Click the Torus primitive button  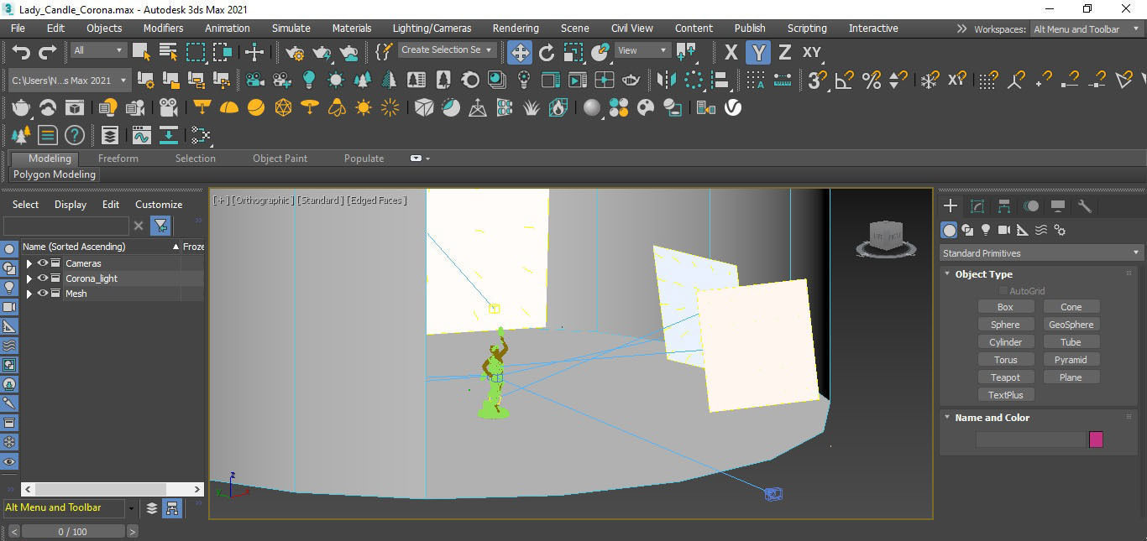click(x=1005, y=360)
